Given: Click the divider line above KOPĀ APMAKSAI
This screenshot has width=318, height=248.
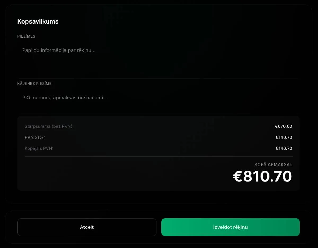Looking at the screenshot, I should tap(158, 156).
